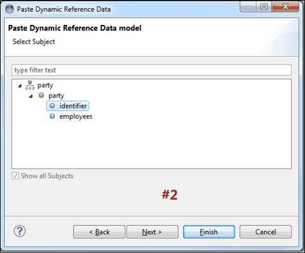The height and width of the screenshot is (253, 305).
Task: Minimize the Paste Dynamic Reference Data window
Action: tap(248, 7)
